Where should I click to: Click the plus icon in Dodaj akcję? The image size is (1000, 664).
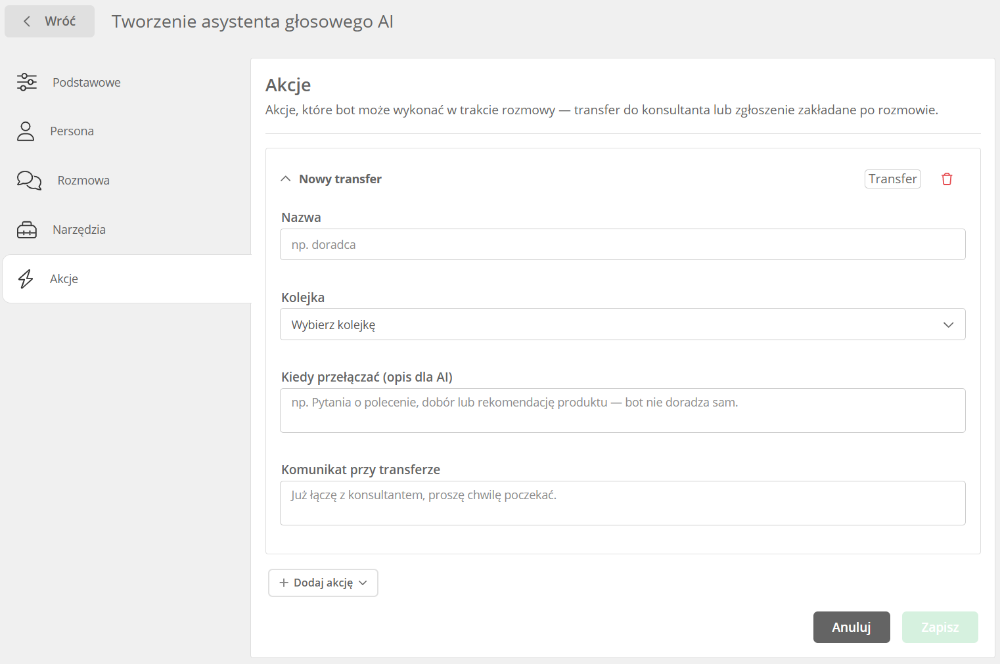tap(284, 583)
